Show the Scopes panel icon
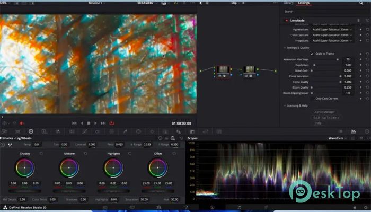This screenshot has height=212, width=371. click(354, 131)
